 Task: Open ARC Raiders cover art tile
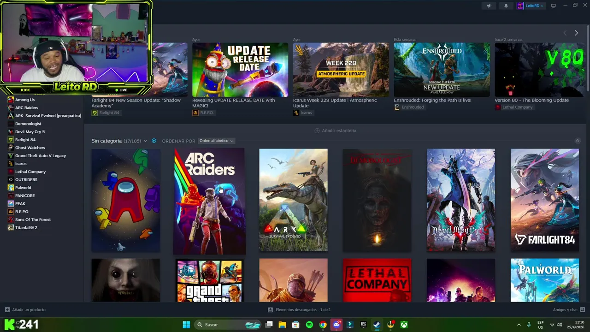[x=209, y=201]
